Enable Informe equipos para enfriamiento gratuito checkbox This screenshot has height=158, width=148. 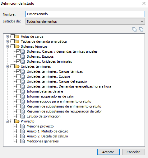(18, 101)
